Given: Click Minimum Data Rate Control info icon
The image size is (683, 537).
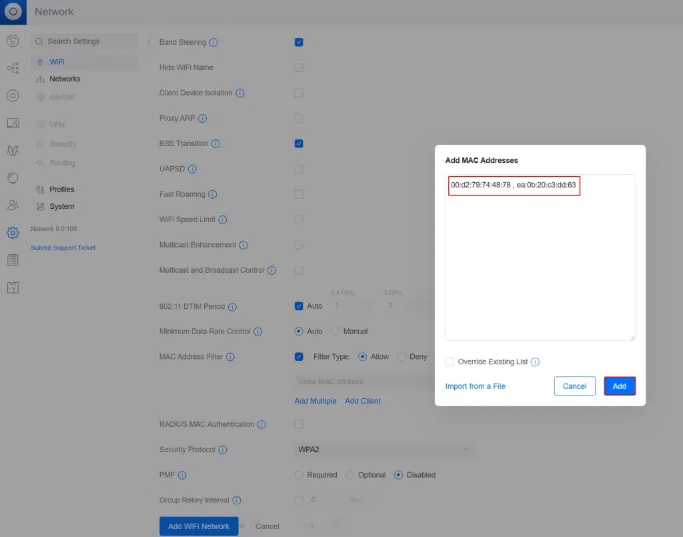Looking at the screenshot, I should [258, 332].
